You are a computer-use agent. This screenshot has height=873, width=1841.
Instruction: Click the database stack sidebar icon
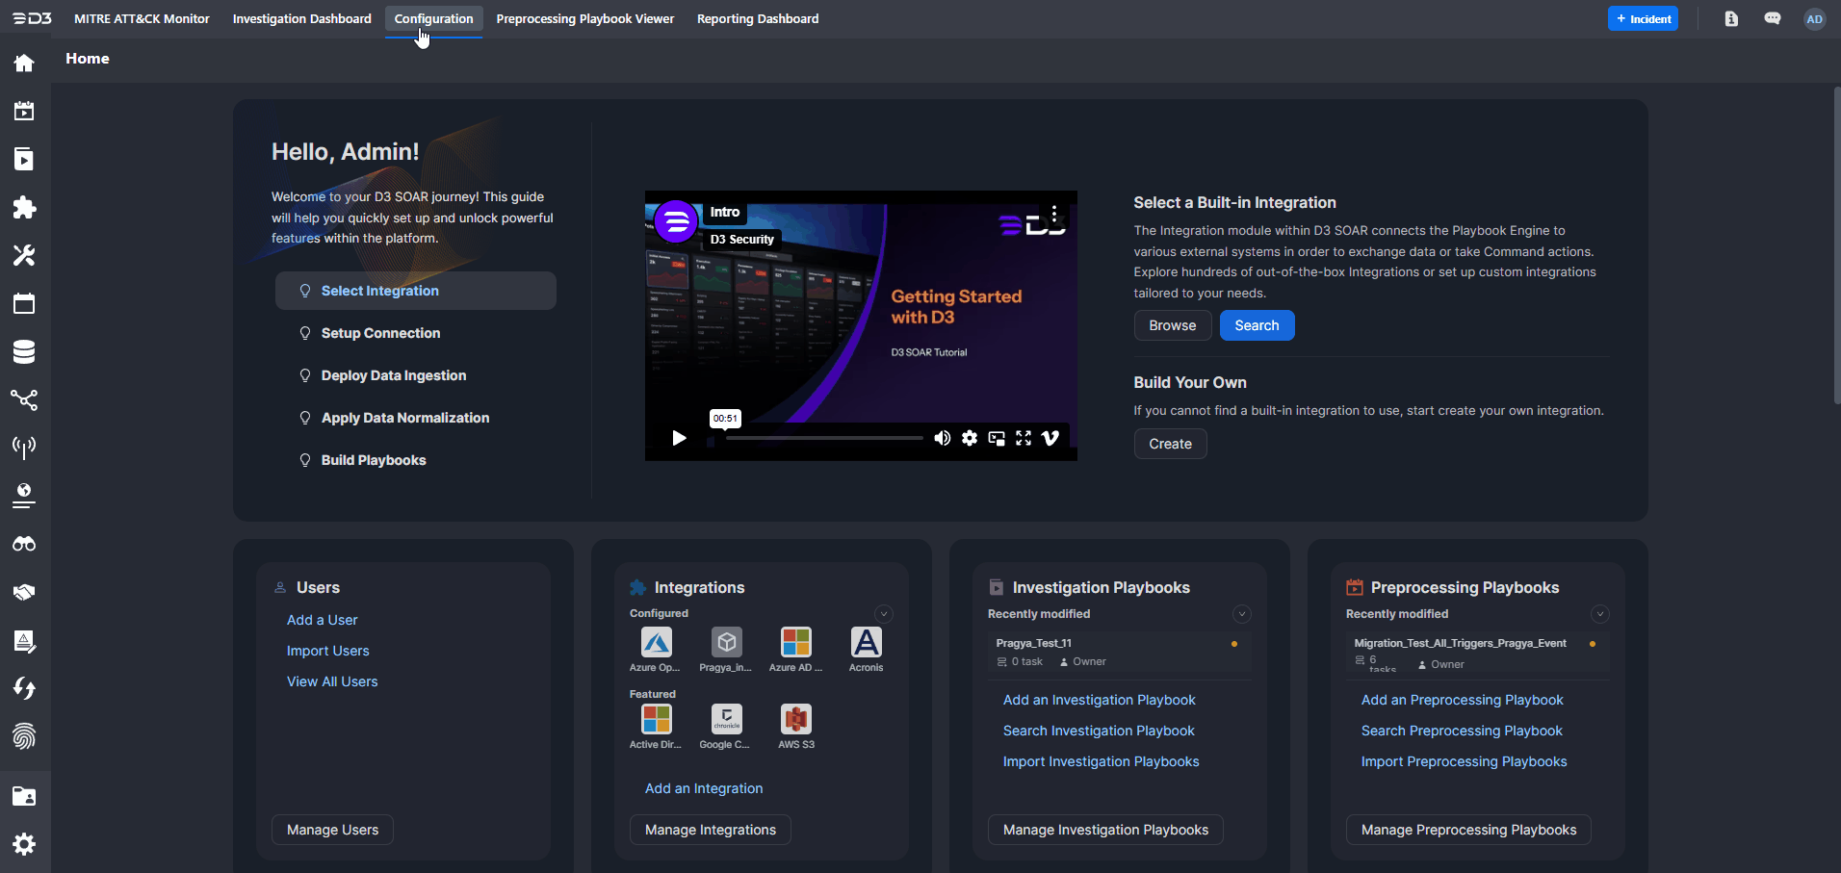(x=24, y=352)
